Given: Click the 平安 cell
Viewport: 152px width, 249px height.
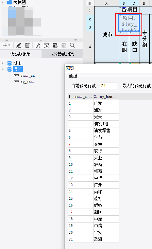Looking at the screenshot, I should pyautogui.click(x=106, y=232).
